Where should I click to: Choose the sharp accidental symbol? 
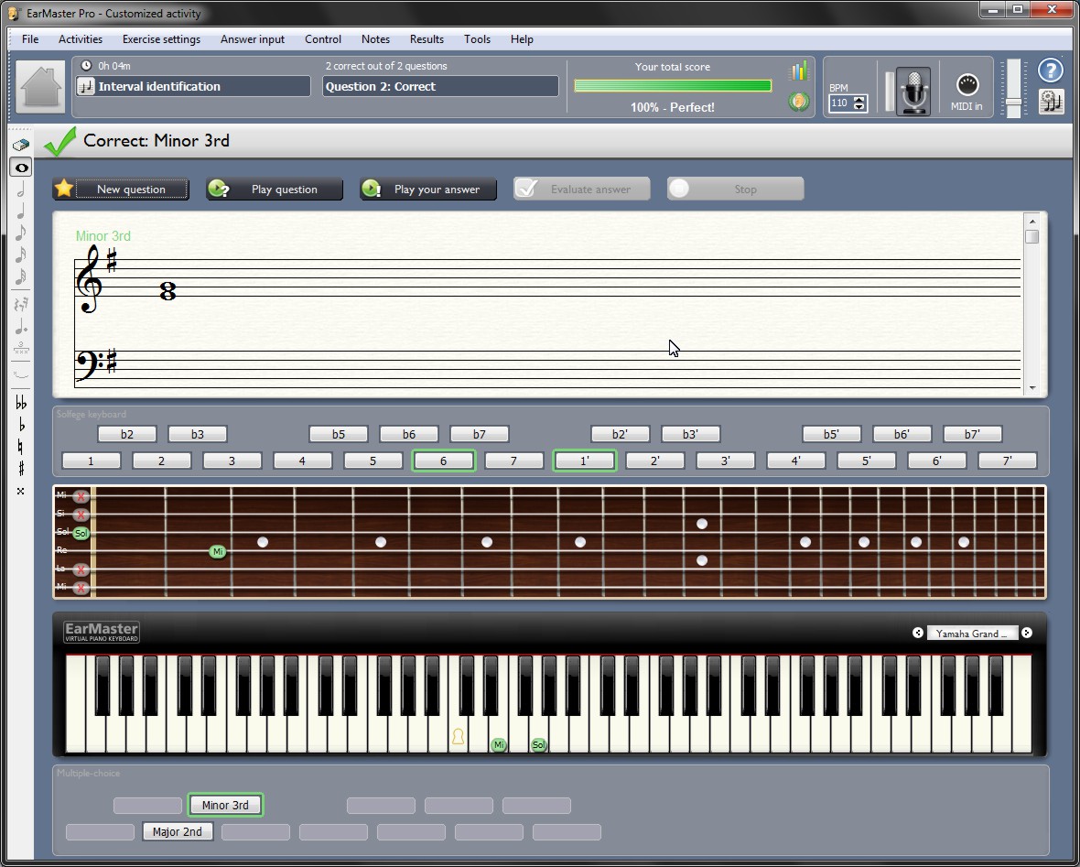(x=20, y=469)
